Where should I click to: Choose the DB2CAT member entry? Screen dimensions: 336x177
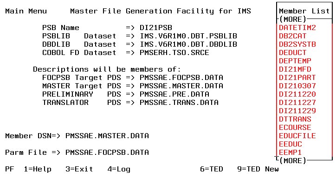[x=292, y=36]
